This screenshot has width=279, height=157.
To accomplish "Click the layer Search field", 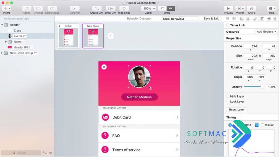I will click(x=21, y=153).
